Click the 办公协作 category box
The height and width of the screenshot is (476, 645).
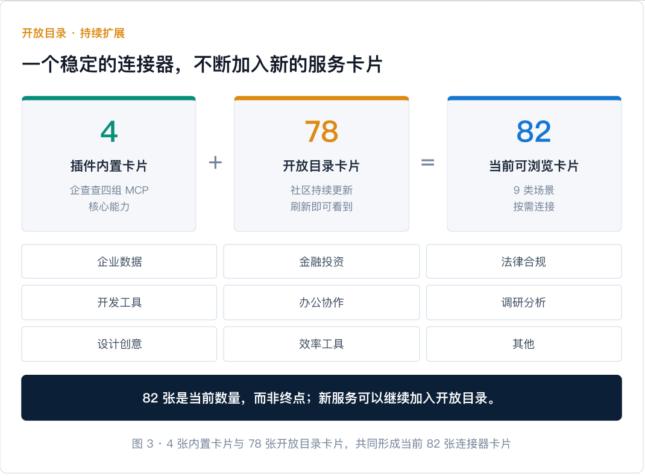pyautogui.click(x=321, y=302)
